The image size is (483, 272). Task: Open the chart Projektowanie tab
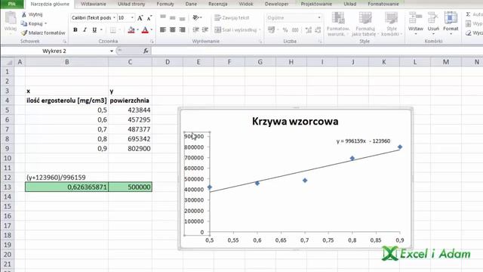[x=316, y=4]
